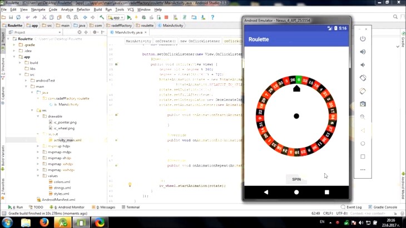Open the TODO tool window
406x228 pixels.
point(36,207)
